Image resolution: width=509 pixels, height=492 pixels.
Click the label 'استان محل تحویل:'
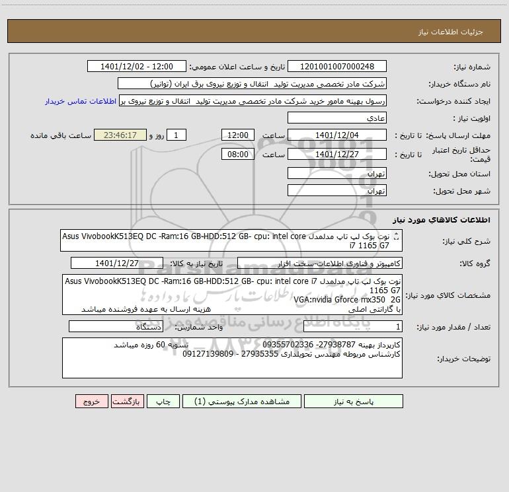[459, 174]
